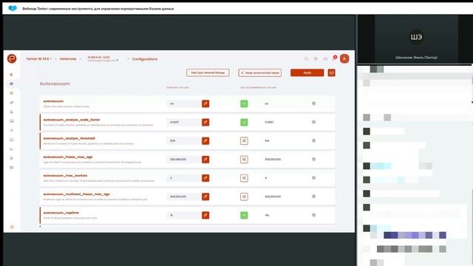Open info icon for autovacuum_freeze_max_age
Viewport: 473px width, 266px height.
(x=313, y=160)
